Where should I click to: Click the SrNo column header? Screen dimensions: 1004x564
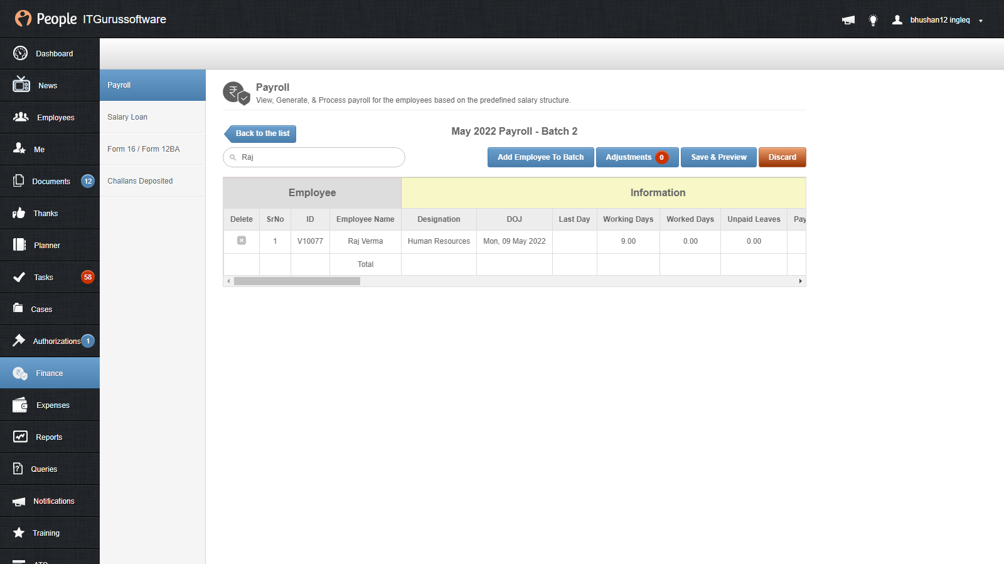coord(275,219)
